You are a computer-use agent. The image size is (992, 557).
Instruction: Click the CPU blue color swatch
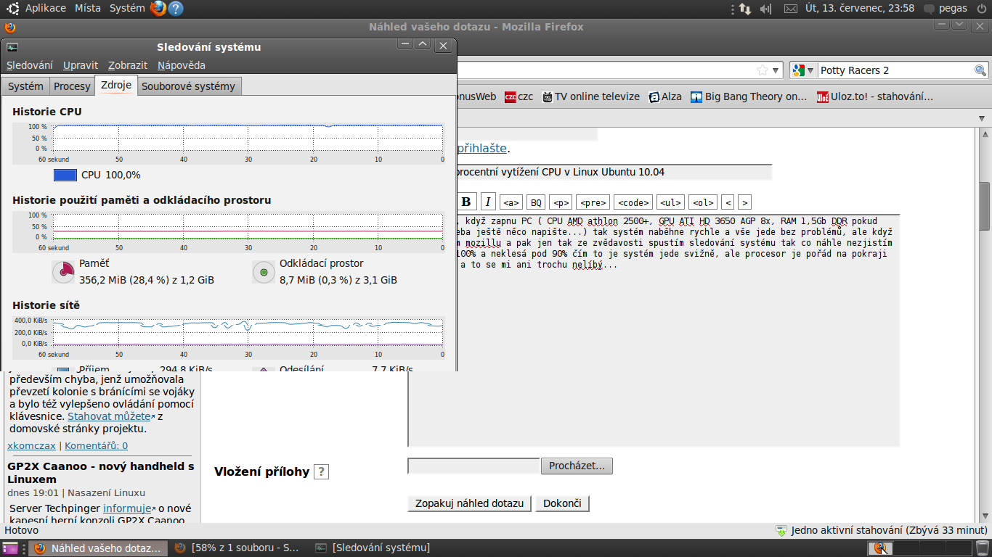pyautogui.click(x=65, y=175)
